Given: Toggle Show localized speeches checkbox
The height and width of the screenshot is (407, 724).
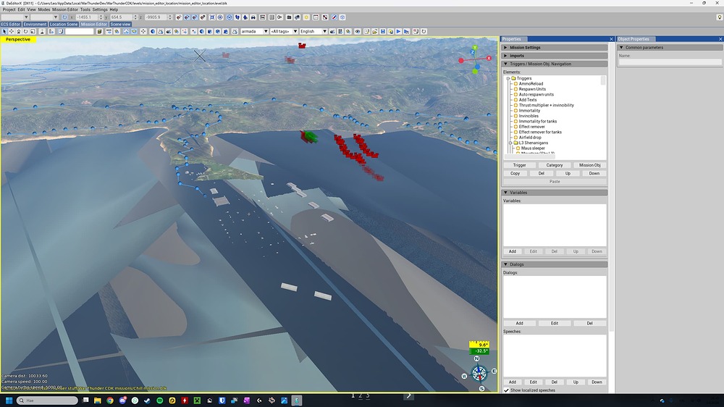Looking at the screenshot, I should tap(506, 390).
